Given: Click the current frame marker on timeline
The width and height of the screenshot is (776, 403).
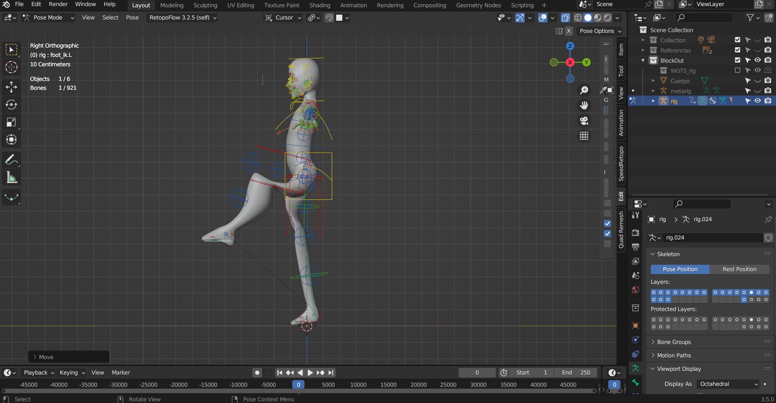Looking at the screenshot, I should (299, 385).
